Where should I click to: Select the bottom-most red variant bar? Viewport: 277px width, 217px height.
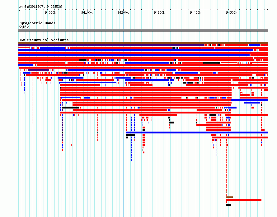pyautogui.click(x=244, y=200)
